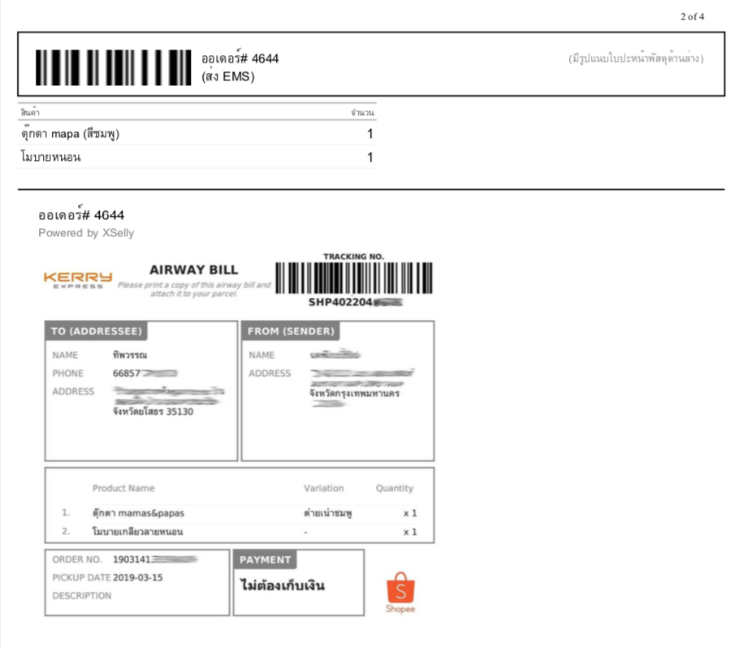Image resolution: width=739 pixels, height=648 pixels.
Task: Click the Product Name column header
Action: coord(123,488)
